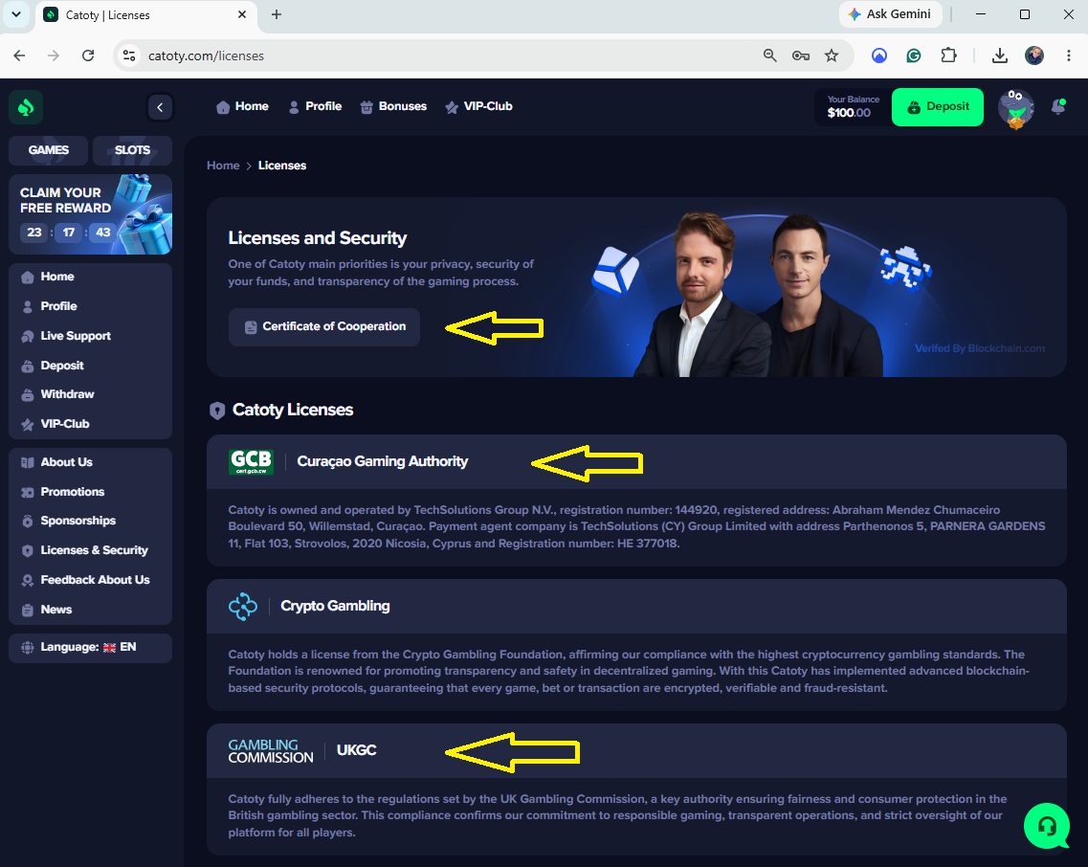Open the browser zoom magnifier icon
The width and height of the screenshot is (1088, 867).
point(769,56)
